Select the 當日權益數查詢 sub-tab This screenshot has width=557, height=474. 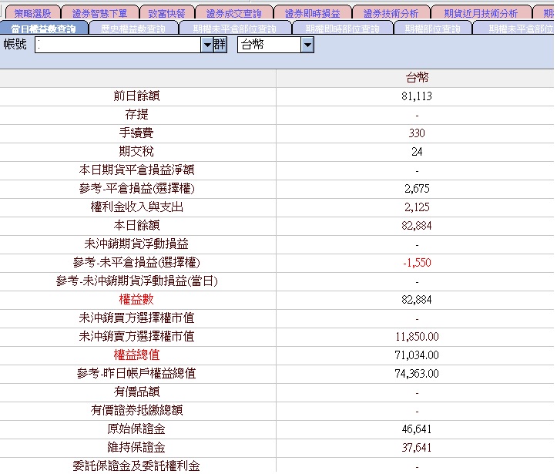(x=43, y=28)
